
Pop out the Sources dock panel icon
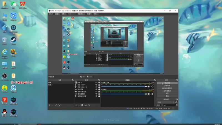tap(99, 80)
